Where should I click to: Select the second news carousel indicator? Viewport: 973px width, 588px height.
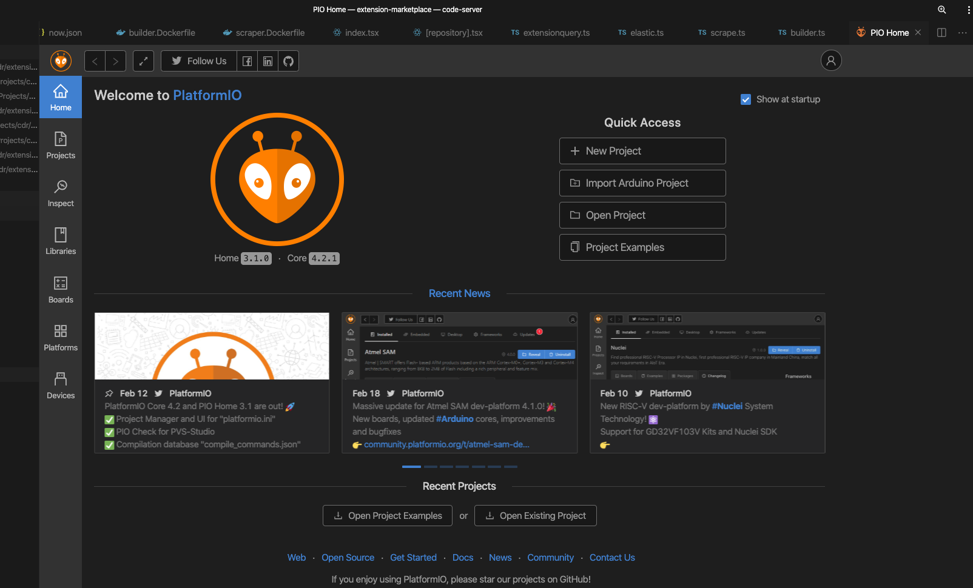[431, 467]
